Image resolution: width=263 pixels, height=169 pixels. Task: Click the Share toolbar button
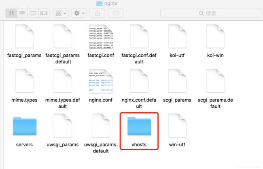coord(98,13)
